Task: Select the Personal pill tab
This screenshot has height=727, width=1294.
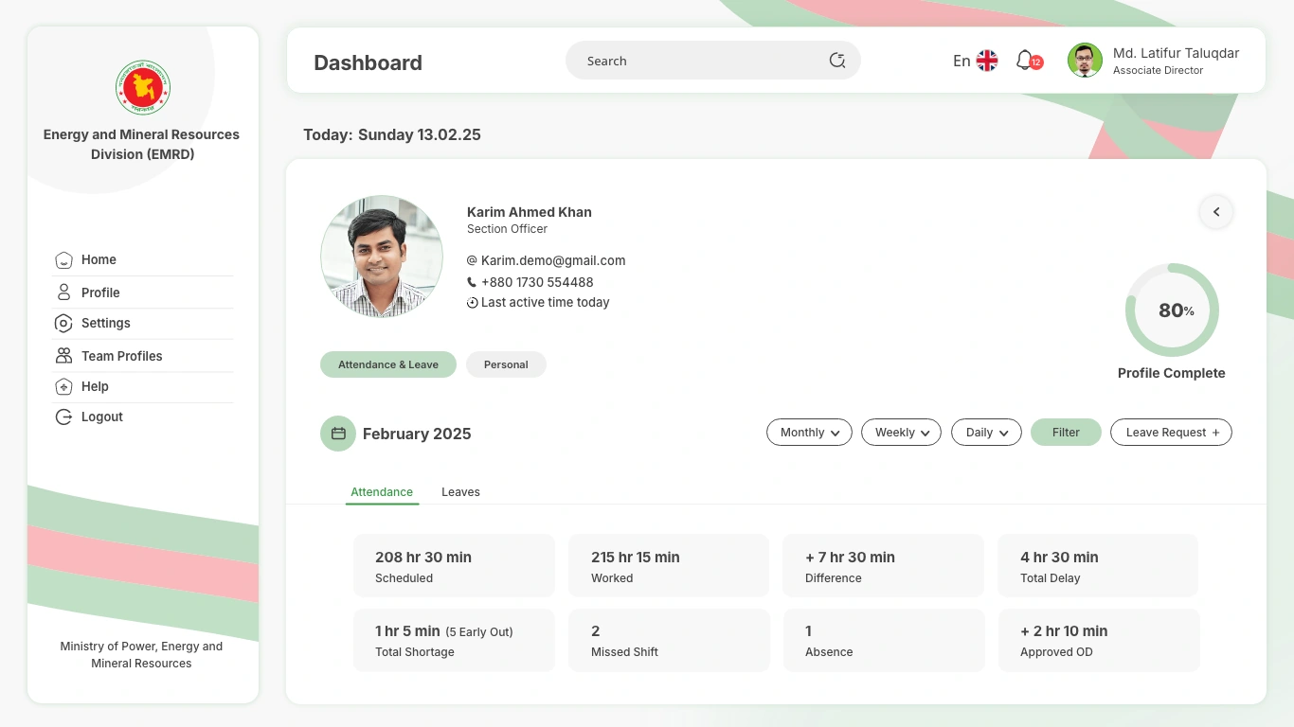Action: [506, 364]
